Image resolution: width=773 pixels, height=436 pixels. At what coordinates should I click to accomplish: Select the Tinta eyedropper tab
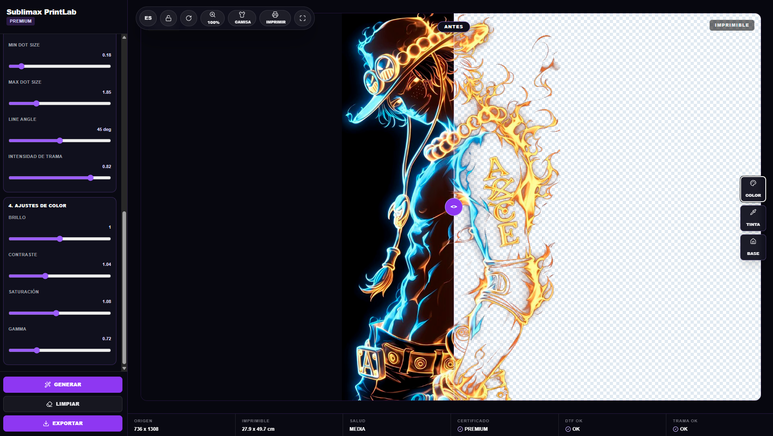tap(753, 218)
